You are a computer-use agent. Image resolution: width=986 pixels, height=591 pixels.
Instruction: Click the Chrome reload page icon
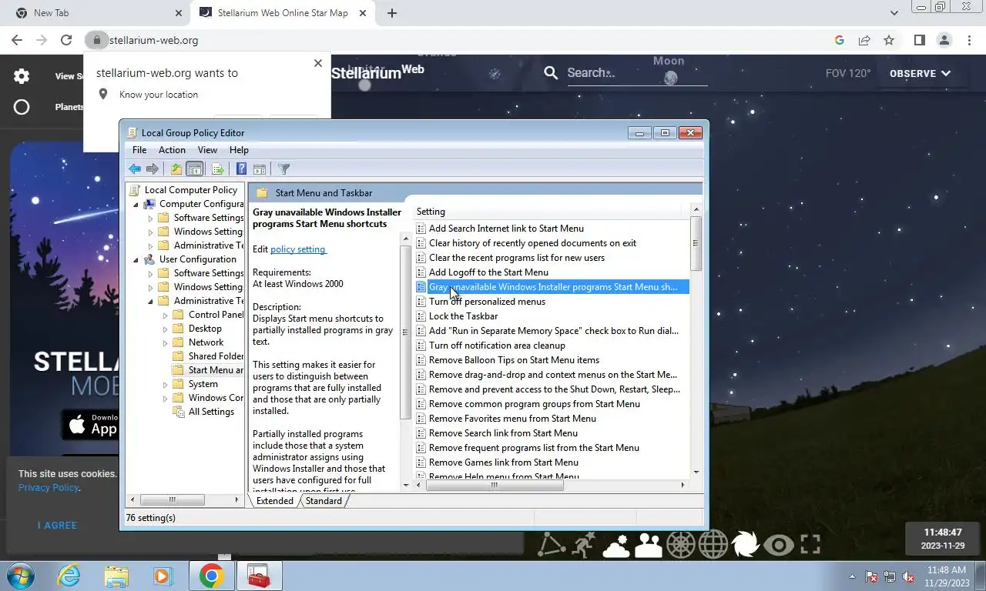point(66,40)
